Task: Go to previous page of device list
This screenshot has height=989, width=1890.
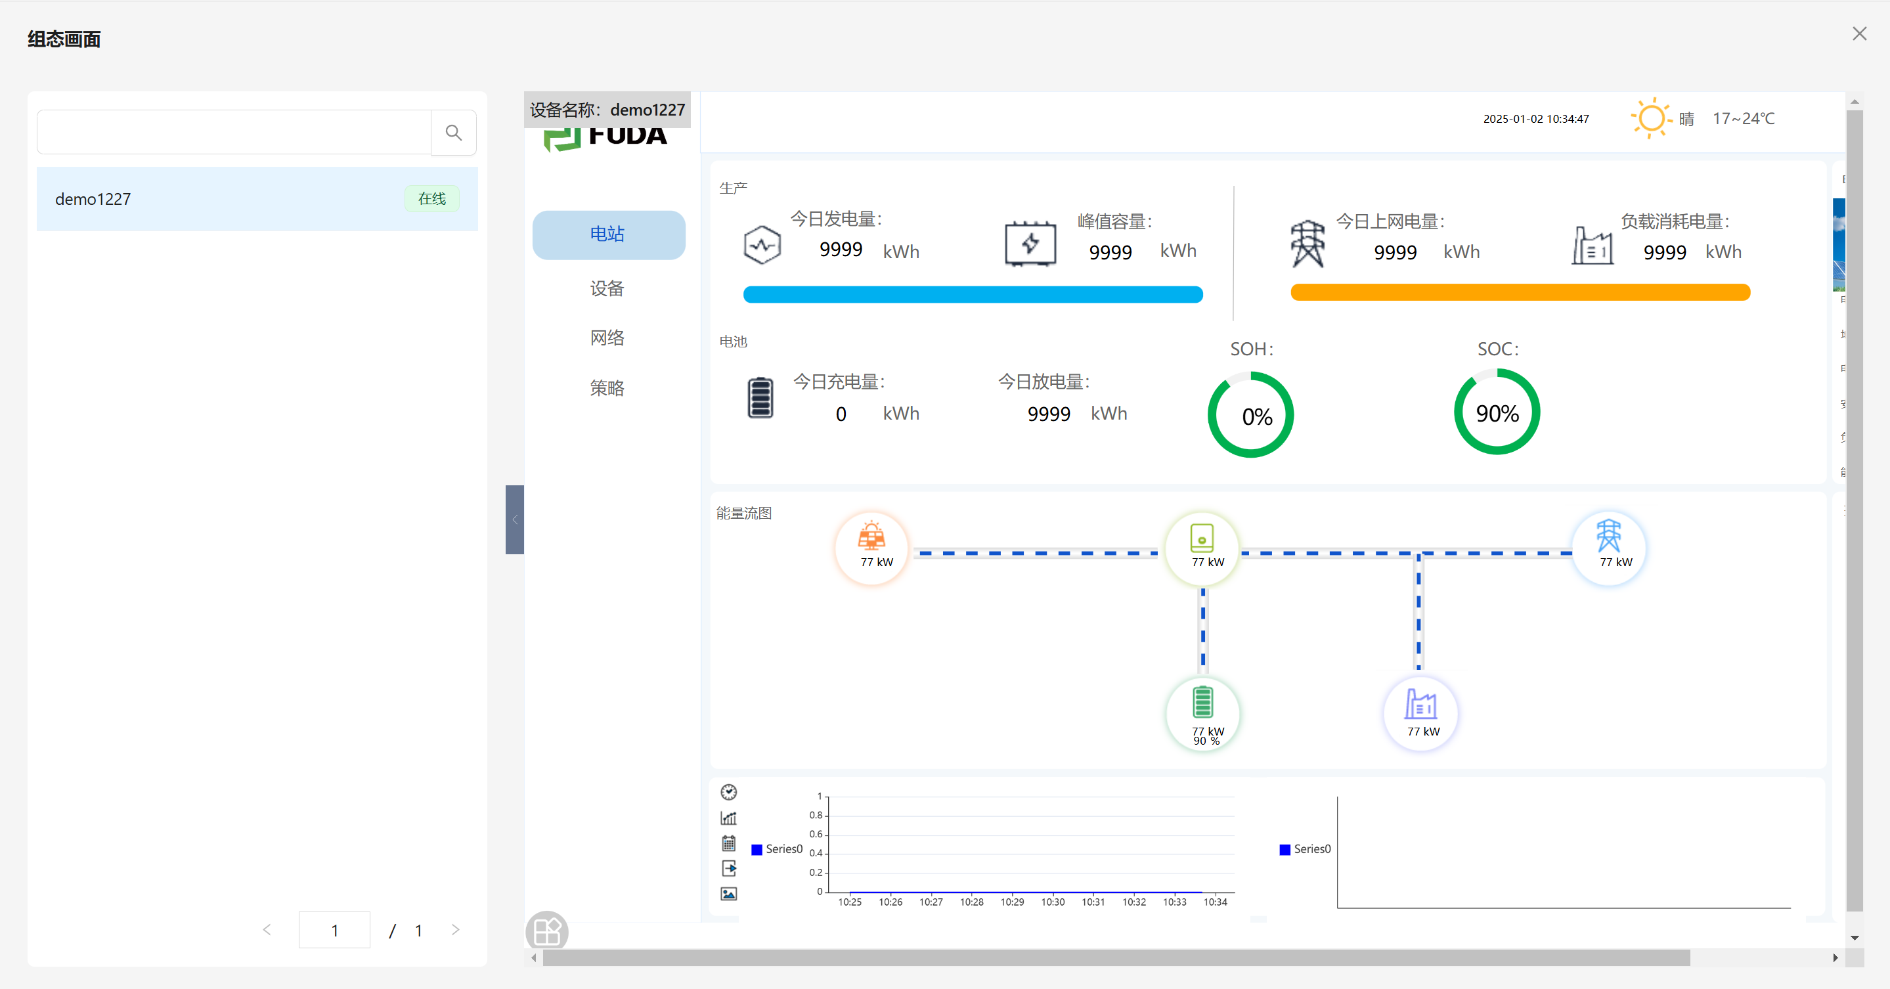Action: click(x=267, y=930)
